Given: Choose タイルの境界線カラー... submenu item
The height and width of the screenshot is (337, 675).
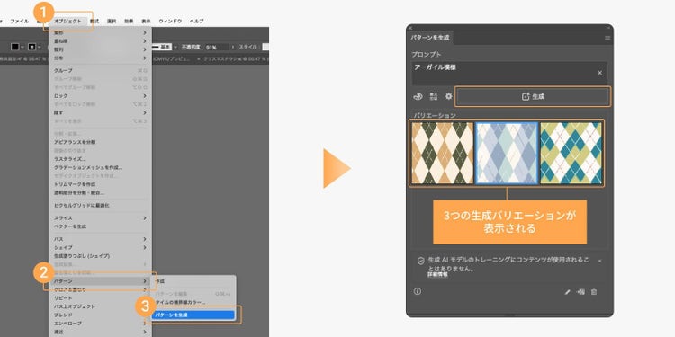Looking at the screenshot, I should coord(193,302).
